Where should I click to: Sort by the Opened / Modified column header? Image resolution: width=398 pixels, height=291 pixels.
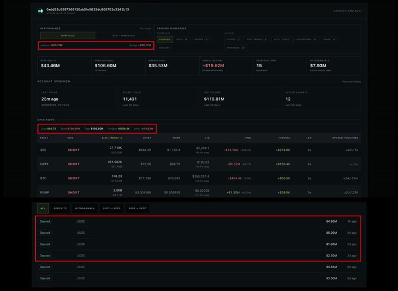click(345, 138)
